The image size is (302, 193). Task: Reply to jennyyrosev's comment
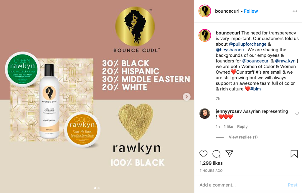click(x=242, y=126)
